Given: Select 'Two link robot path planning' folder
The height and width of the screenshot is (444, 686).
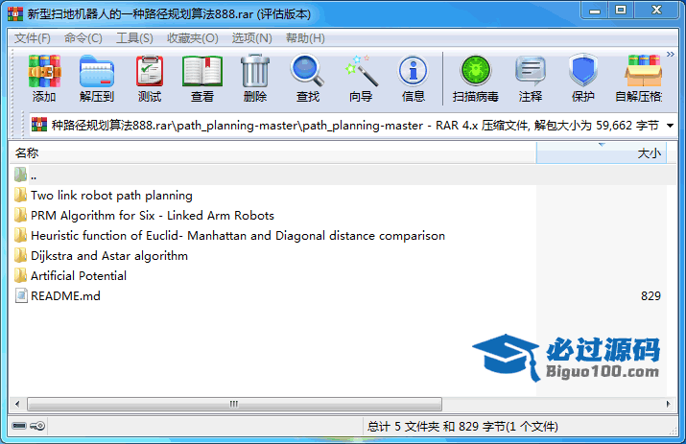Looking at the screenshot, I should (111, 195).
